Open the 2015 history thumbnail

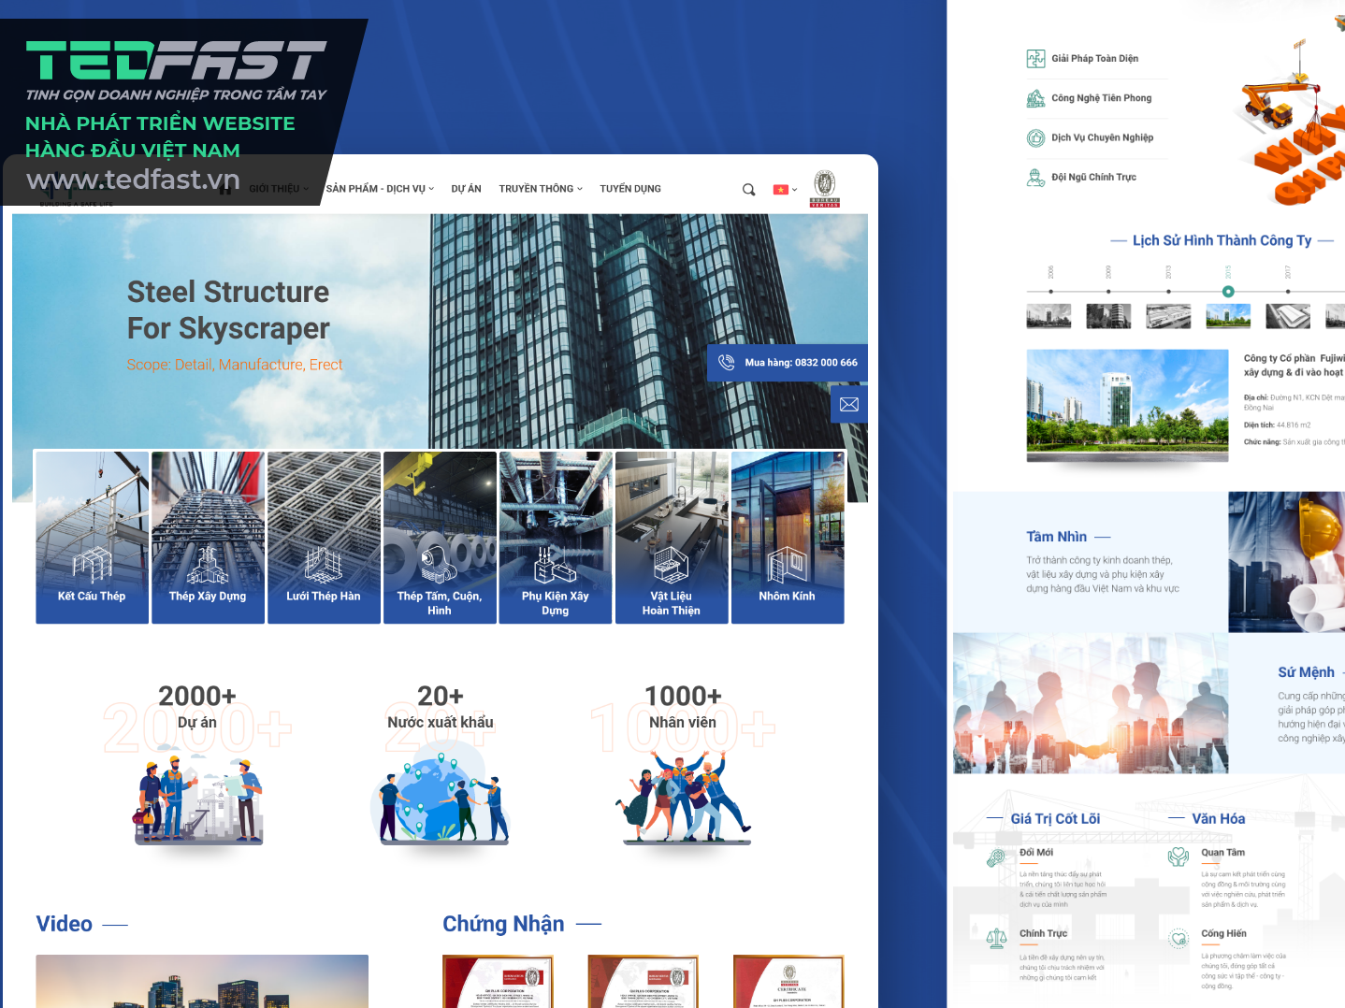[1228, 316]
